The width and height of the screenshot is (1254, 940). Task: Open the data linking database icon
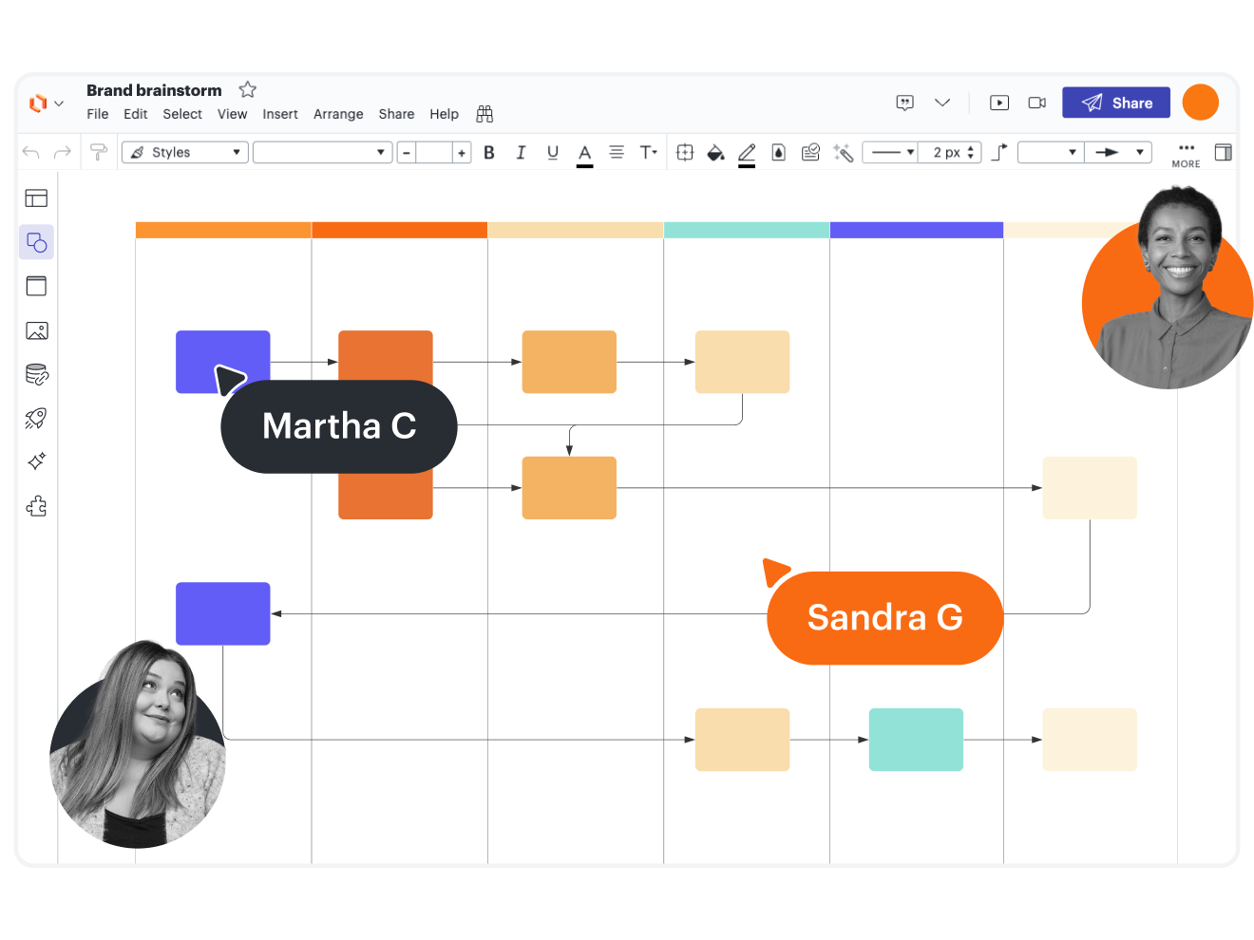(x=36, y=374)
